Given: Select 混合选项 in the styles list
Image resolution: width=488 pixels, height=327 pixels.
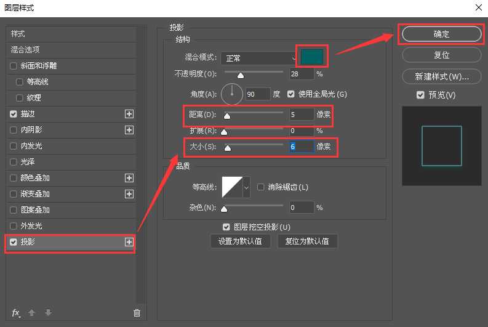Looking at the screenshot, I should point(25,50).
